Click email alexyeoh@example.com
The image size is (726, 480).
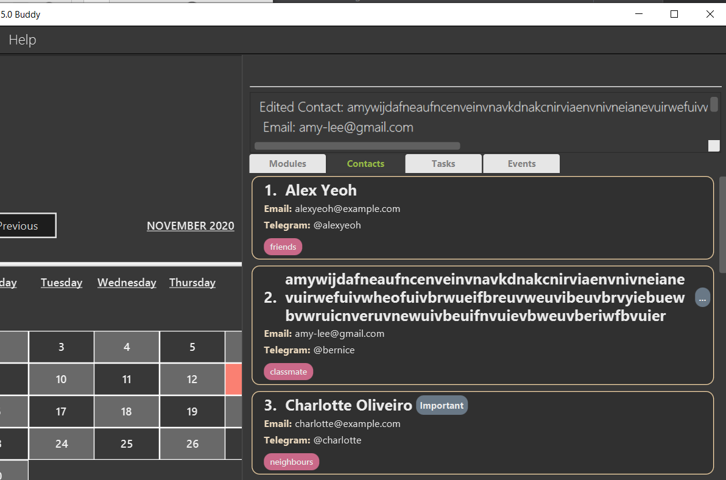347,209
